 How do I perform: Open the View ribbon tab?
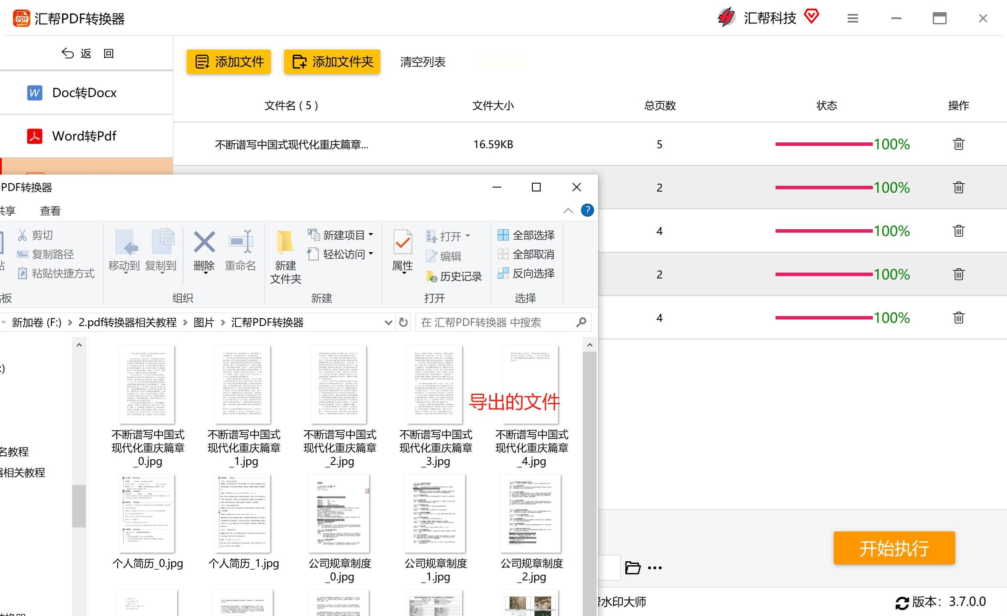[x=50, y=211]
